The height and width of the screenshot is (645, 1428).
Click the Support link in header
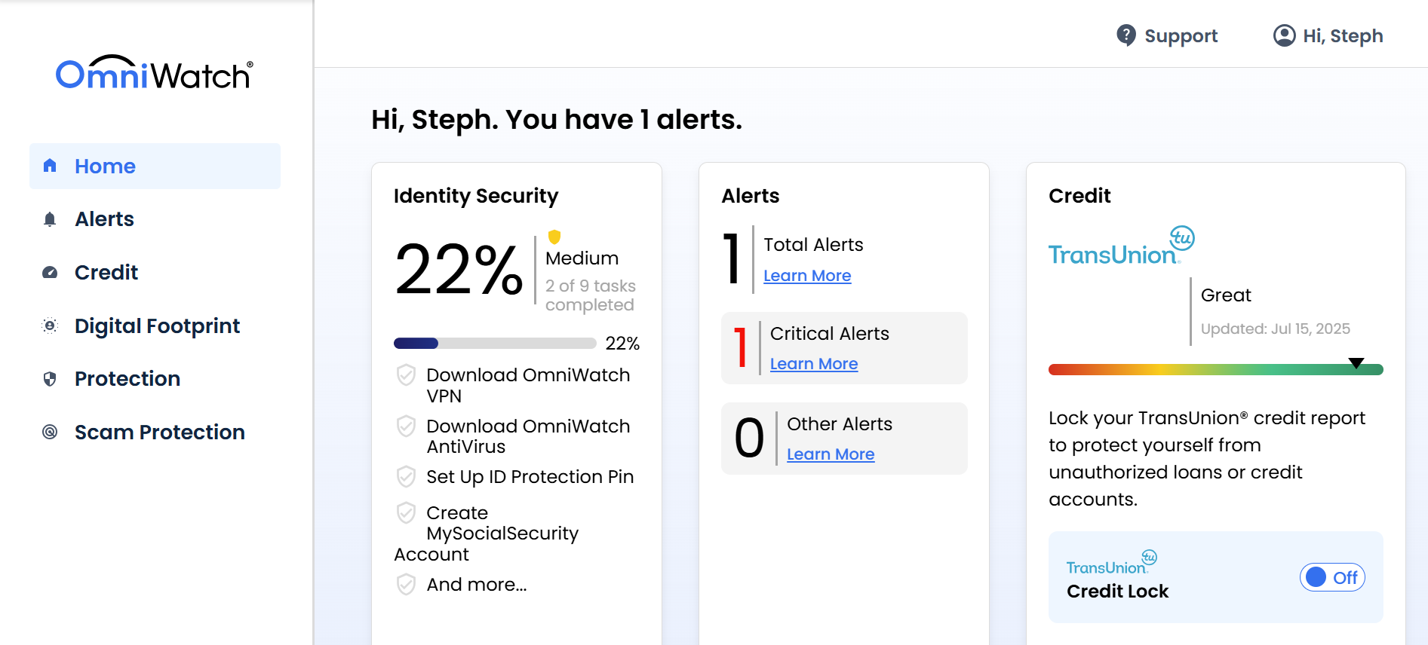coord(1166,35)
